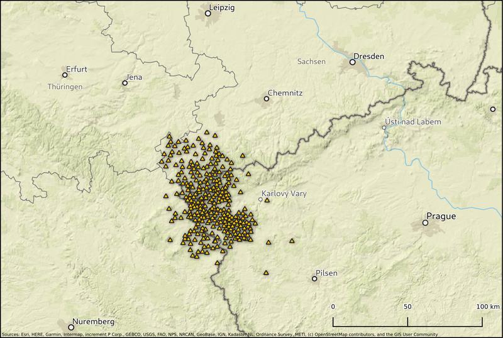Click the Jena label text
The width and height of the screenshot is (503, 338).
(134, 77)
